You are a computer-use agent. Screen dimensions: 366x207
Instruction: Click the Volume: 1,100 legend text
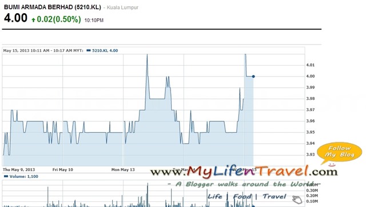tap(24, 177)
